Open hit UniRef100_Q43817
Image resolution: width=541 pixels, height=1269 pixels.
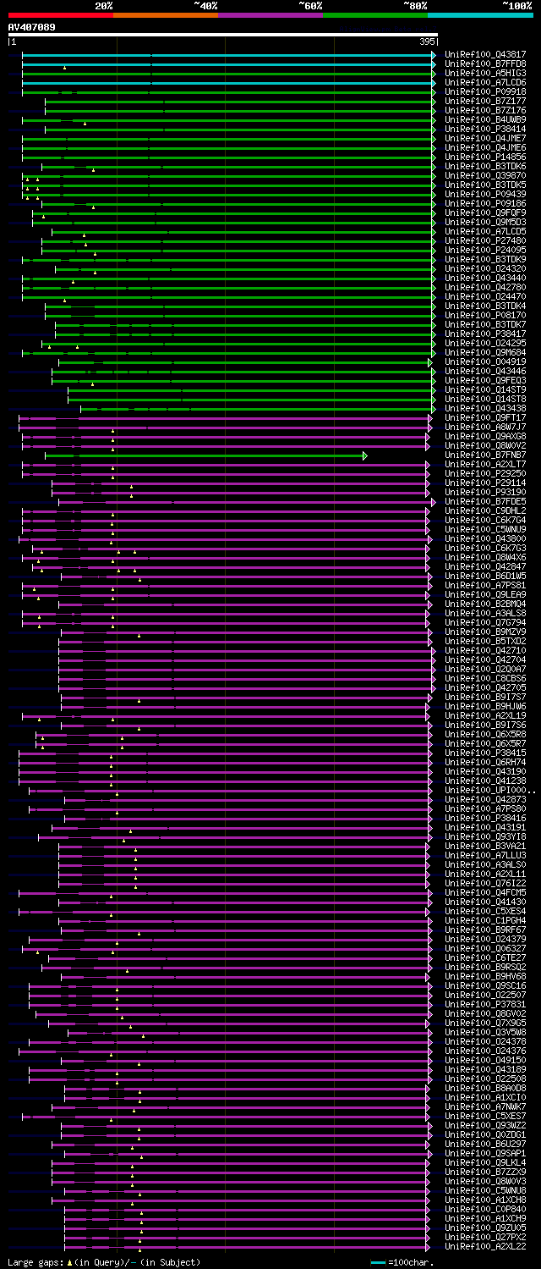point(486,55)
